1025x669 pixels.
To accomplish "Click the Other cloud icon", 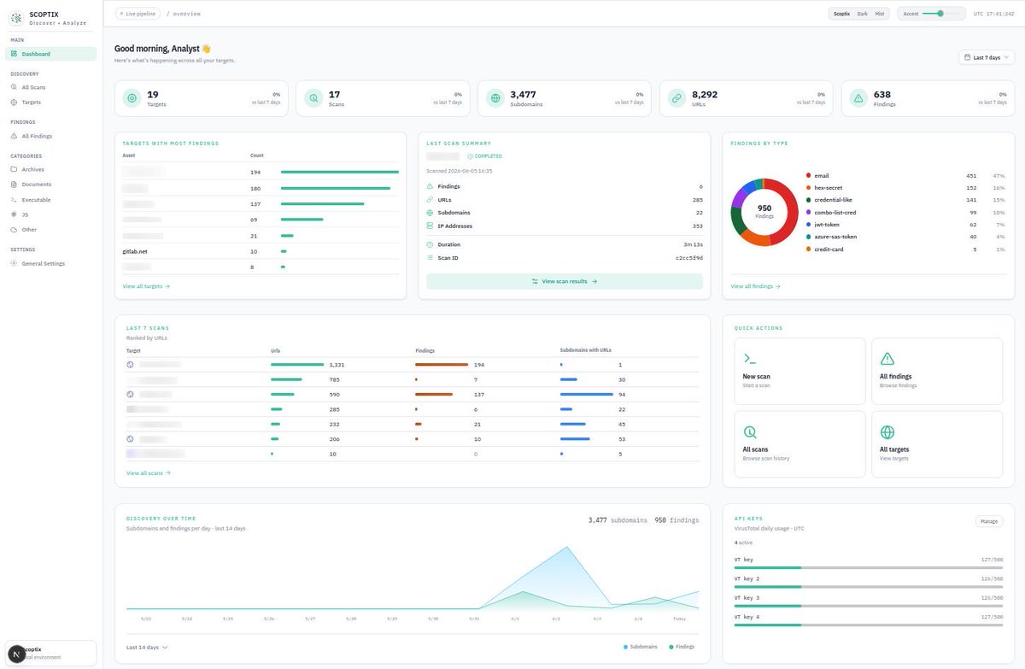I will coord(14,230).
